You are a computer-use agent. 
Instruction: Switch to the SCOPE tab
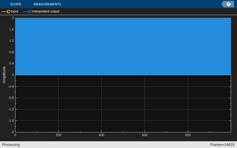pyautogui.click(x=16, y=4)
